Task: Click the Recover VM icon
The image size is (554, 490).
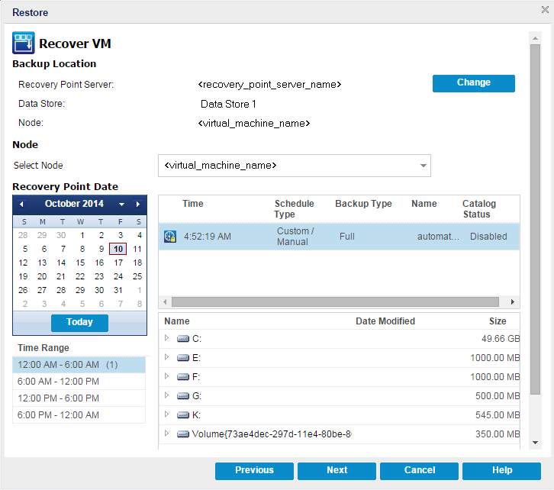Action: (x=24, y=43)
